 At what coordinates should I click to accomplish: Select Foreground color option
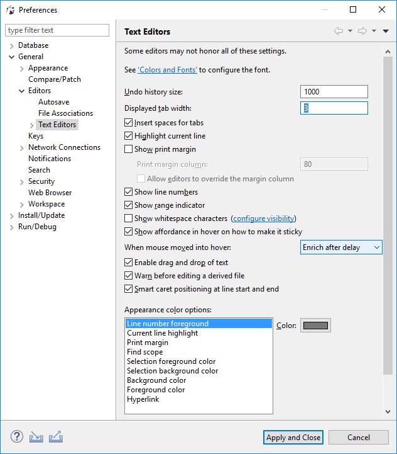click(198, 390)
